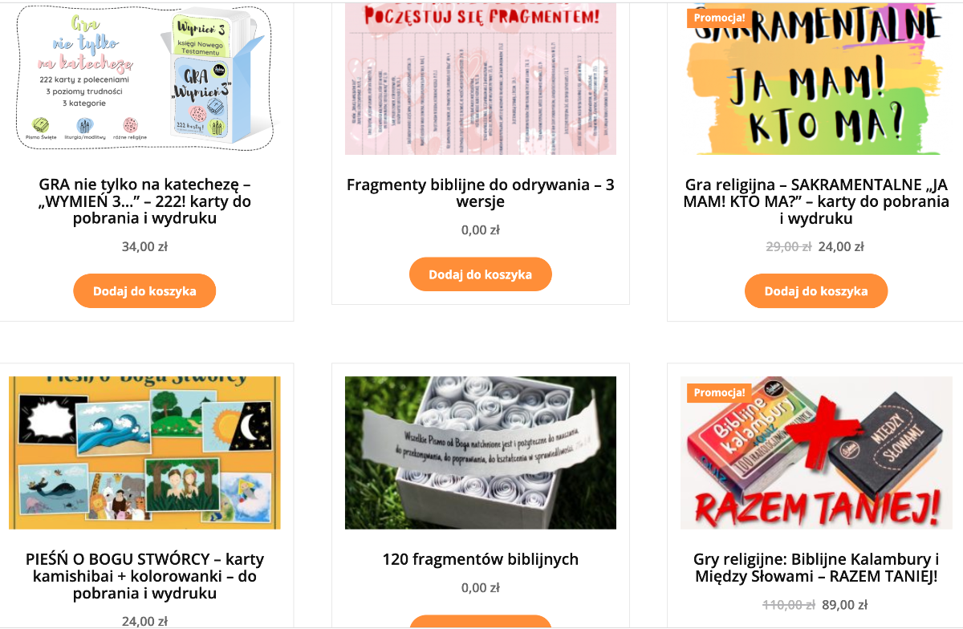Open the Pieśń o Bogu Stwórcy image
Viewport: 963px width, 629px height.
coord(144,452)
